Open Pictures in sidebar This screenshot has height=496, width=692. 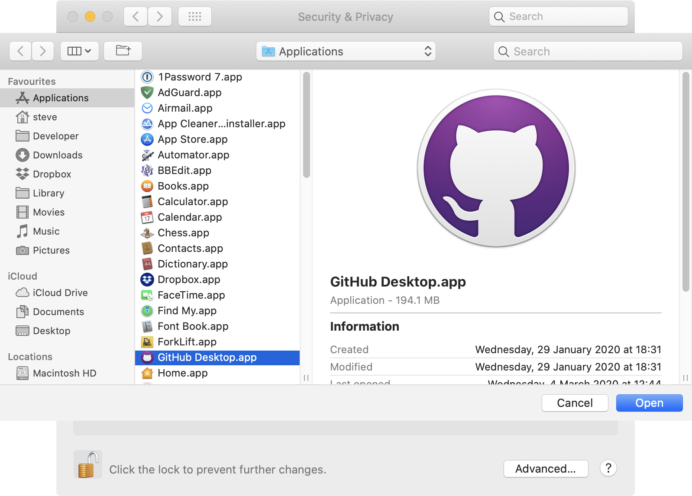[67, 251]
